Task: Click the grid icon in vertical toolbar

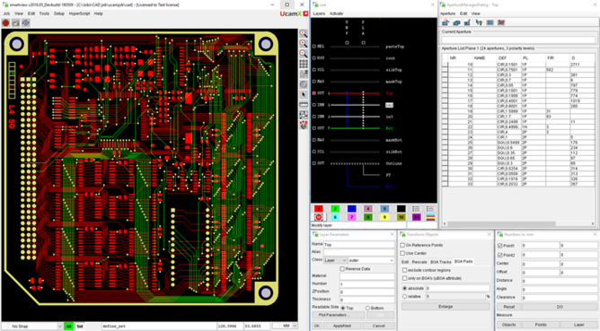Action: (304, 64)
